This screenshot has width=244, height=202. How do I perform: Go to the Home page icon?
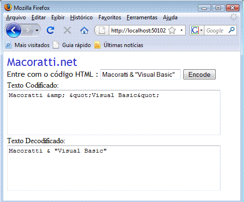click(84, 30)
